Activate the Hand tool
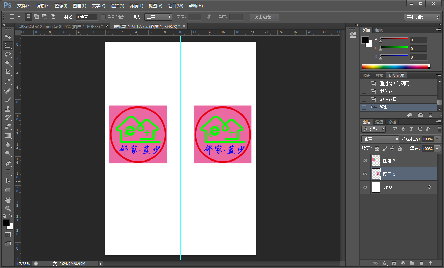Image resolution: width=444 pixels, height=268 pixels. pos(8,200)
